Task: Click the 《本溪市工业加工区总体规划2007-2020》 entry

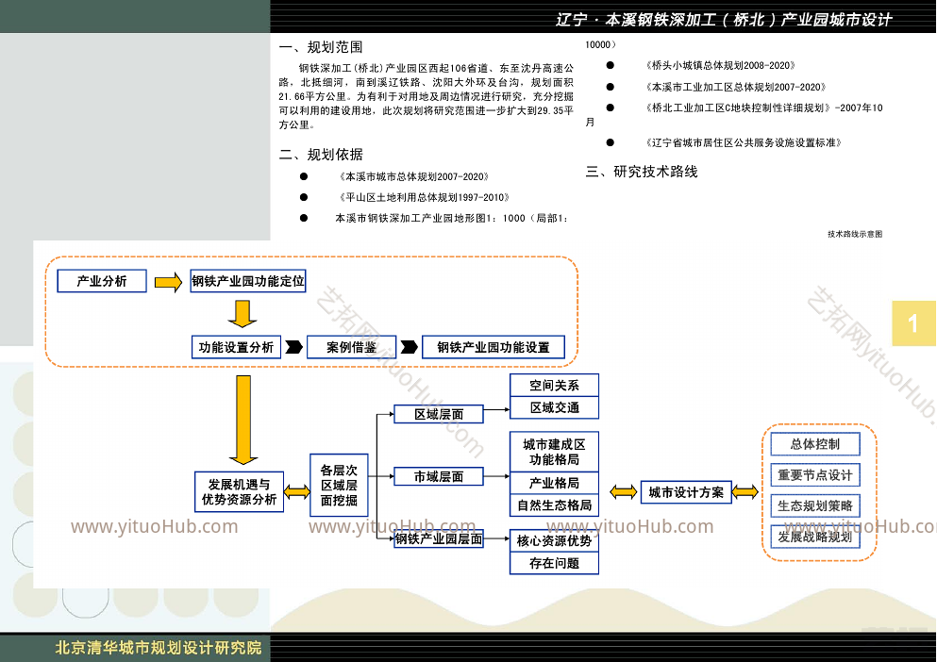Action: [736, 87]
